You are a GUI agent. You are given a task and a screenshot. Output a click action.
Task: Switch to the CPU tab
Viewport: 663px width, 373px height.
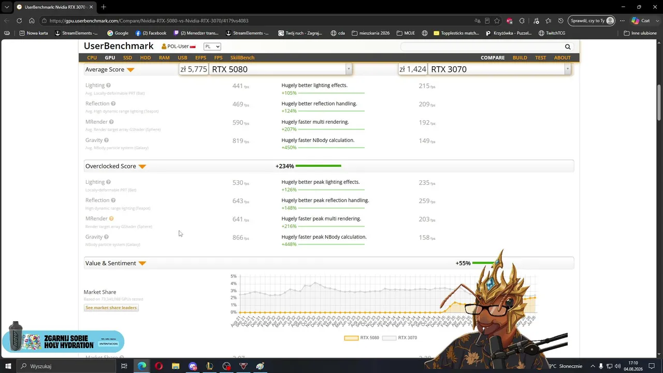click(x=92, y=58)
